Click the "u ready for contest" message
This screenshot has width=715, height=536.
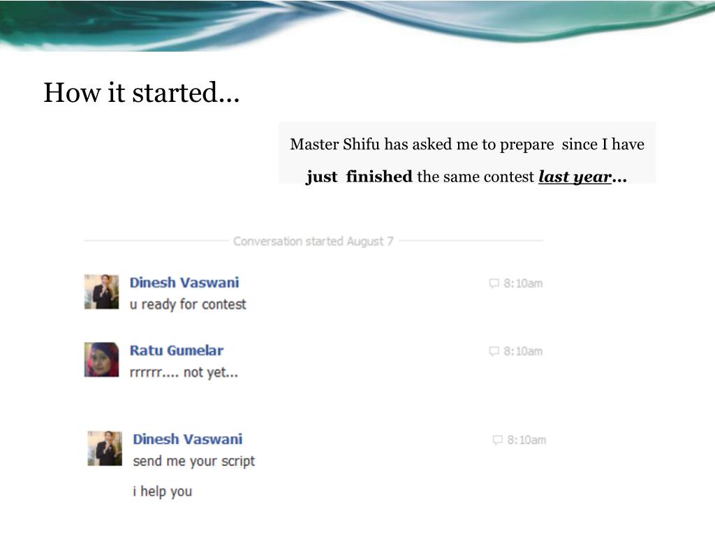point(188,304)
